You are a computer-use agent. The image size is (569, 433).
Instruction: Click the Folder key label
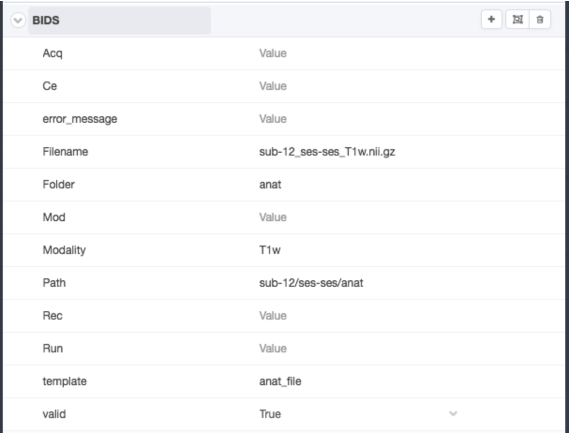[59, 185]
